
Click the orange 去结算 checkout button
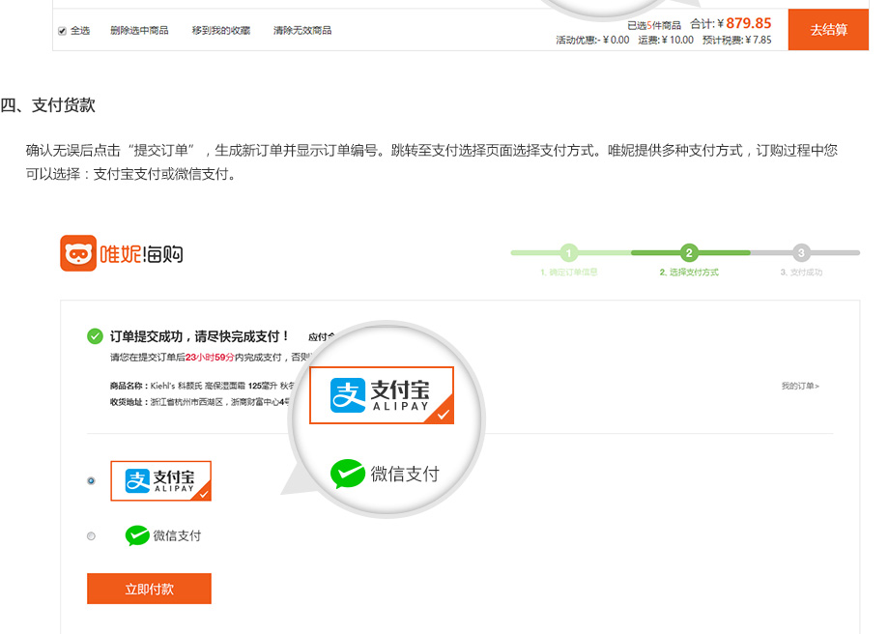tap(828, 30)
